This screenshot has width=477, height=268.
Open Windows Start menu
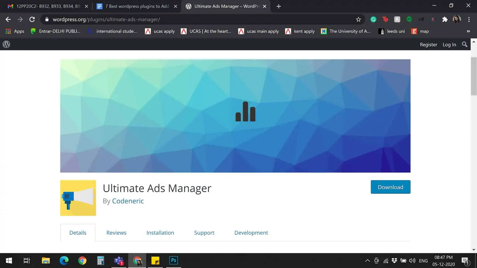9,261
